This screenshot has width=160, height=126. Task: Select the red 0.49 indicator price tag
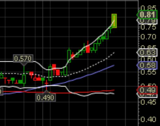(x=147, y=90)
